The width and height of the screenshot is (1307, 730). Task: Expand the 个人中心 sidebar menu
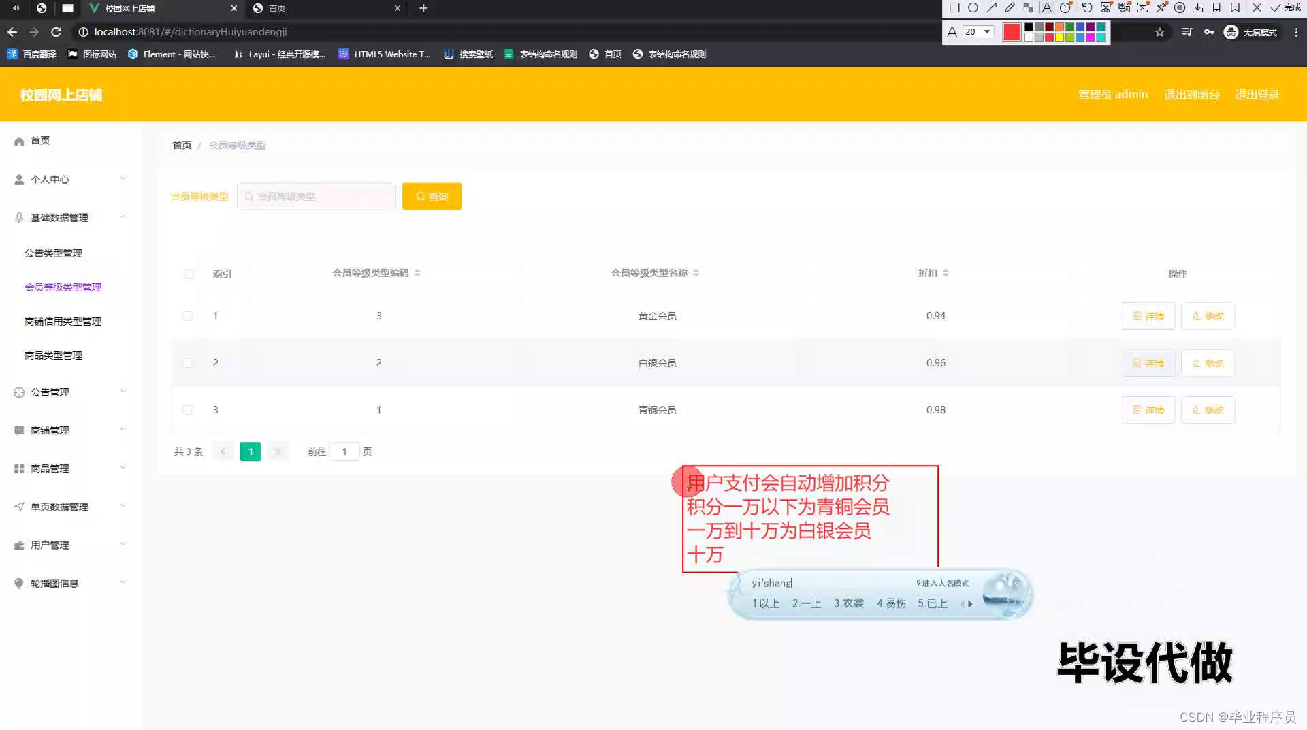pyautogui.click(x=71, y=179)
